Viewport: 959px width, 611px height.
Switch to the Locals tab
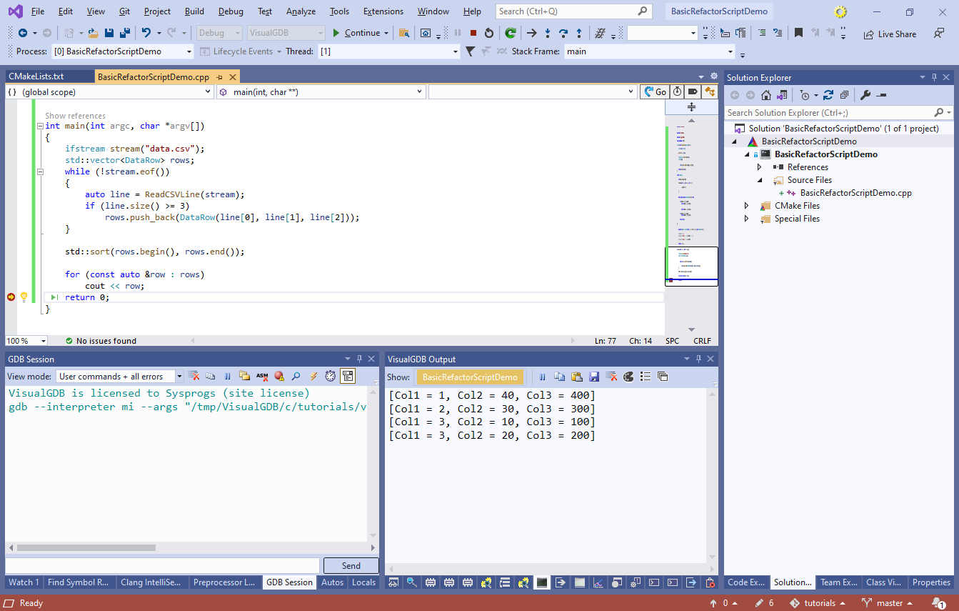pos(363,582)
